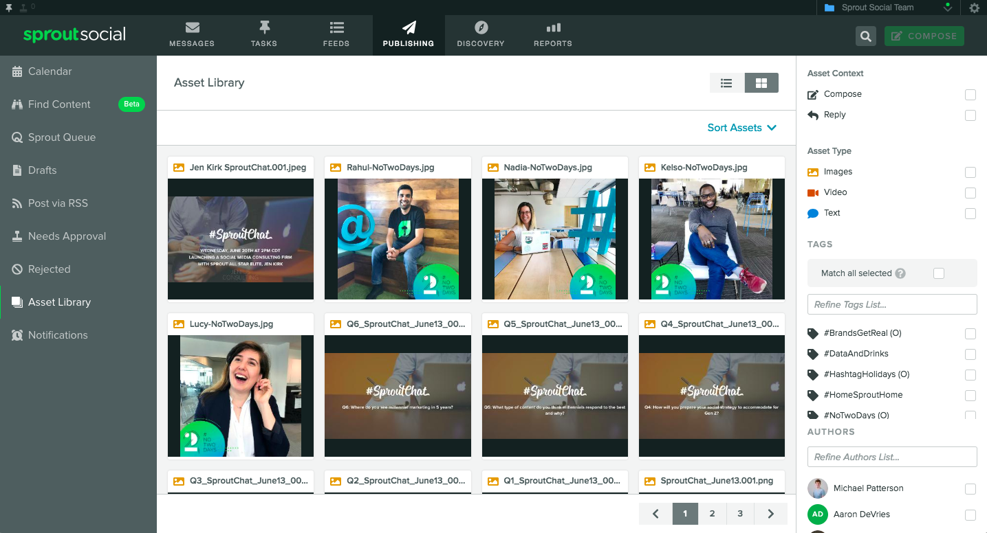The height and width of the screenshot is (533, 987).
Task: Switch to list view layout
Action: coord(726,82)
